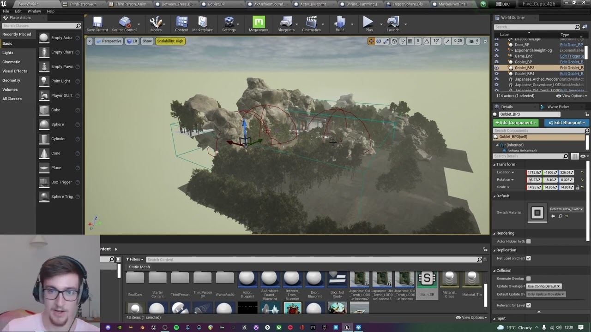Toggle grid snapping icon in viewport

[410, 41]
